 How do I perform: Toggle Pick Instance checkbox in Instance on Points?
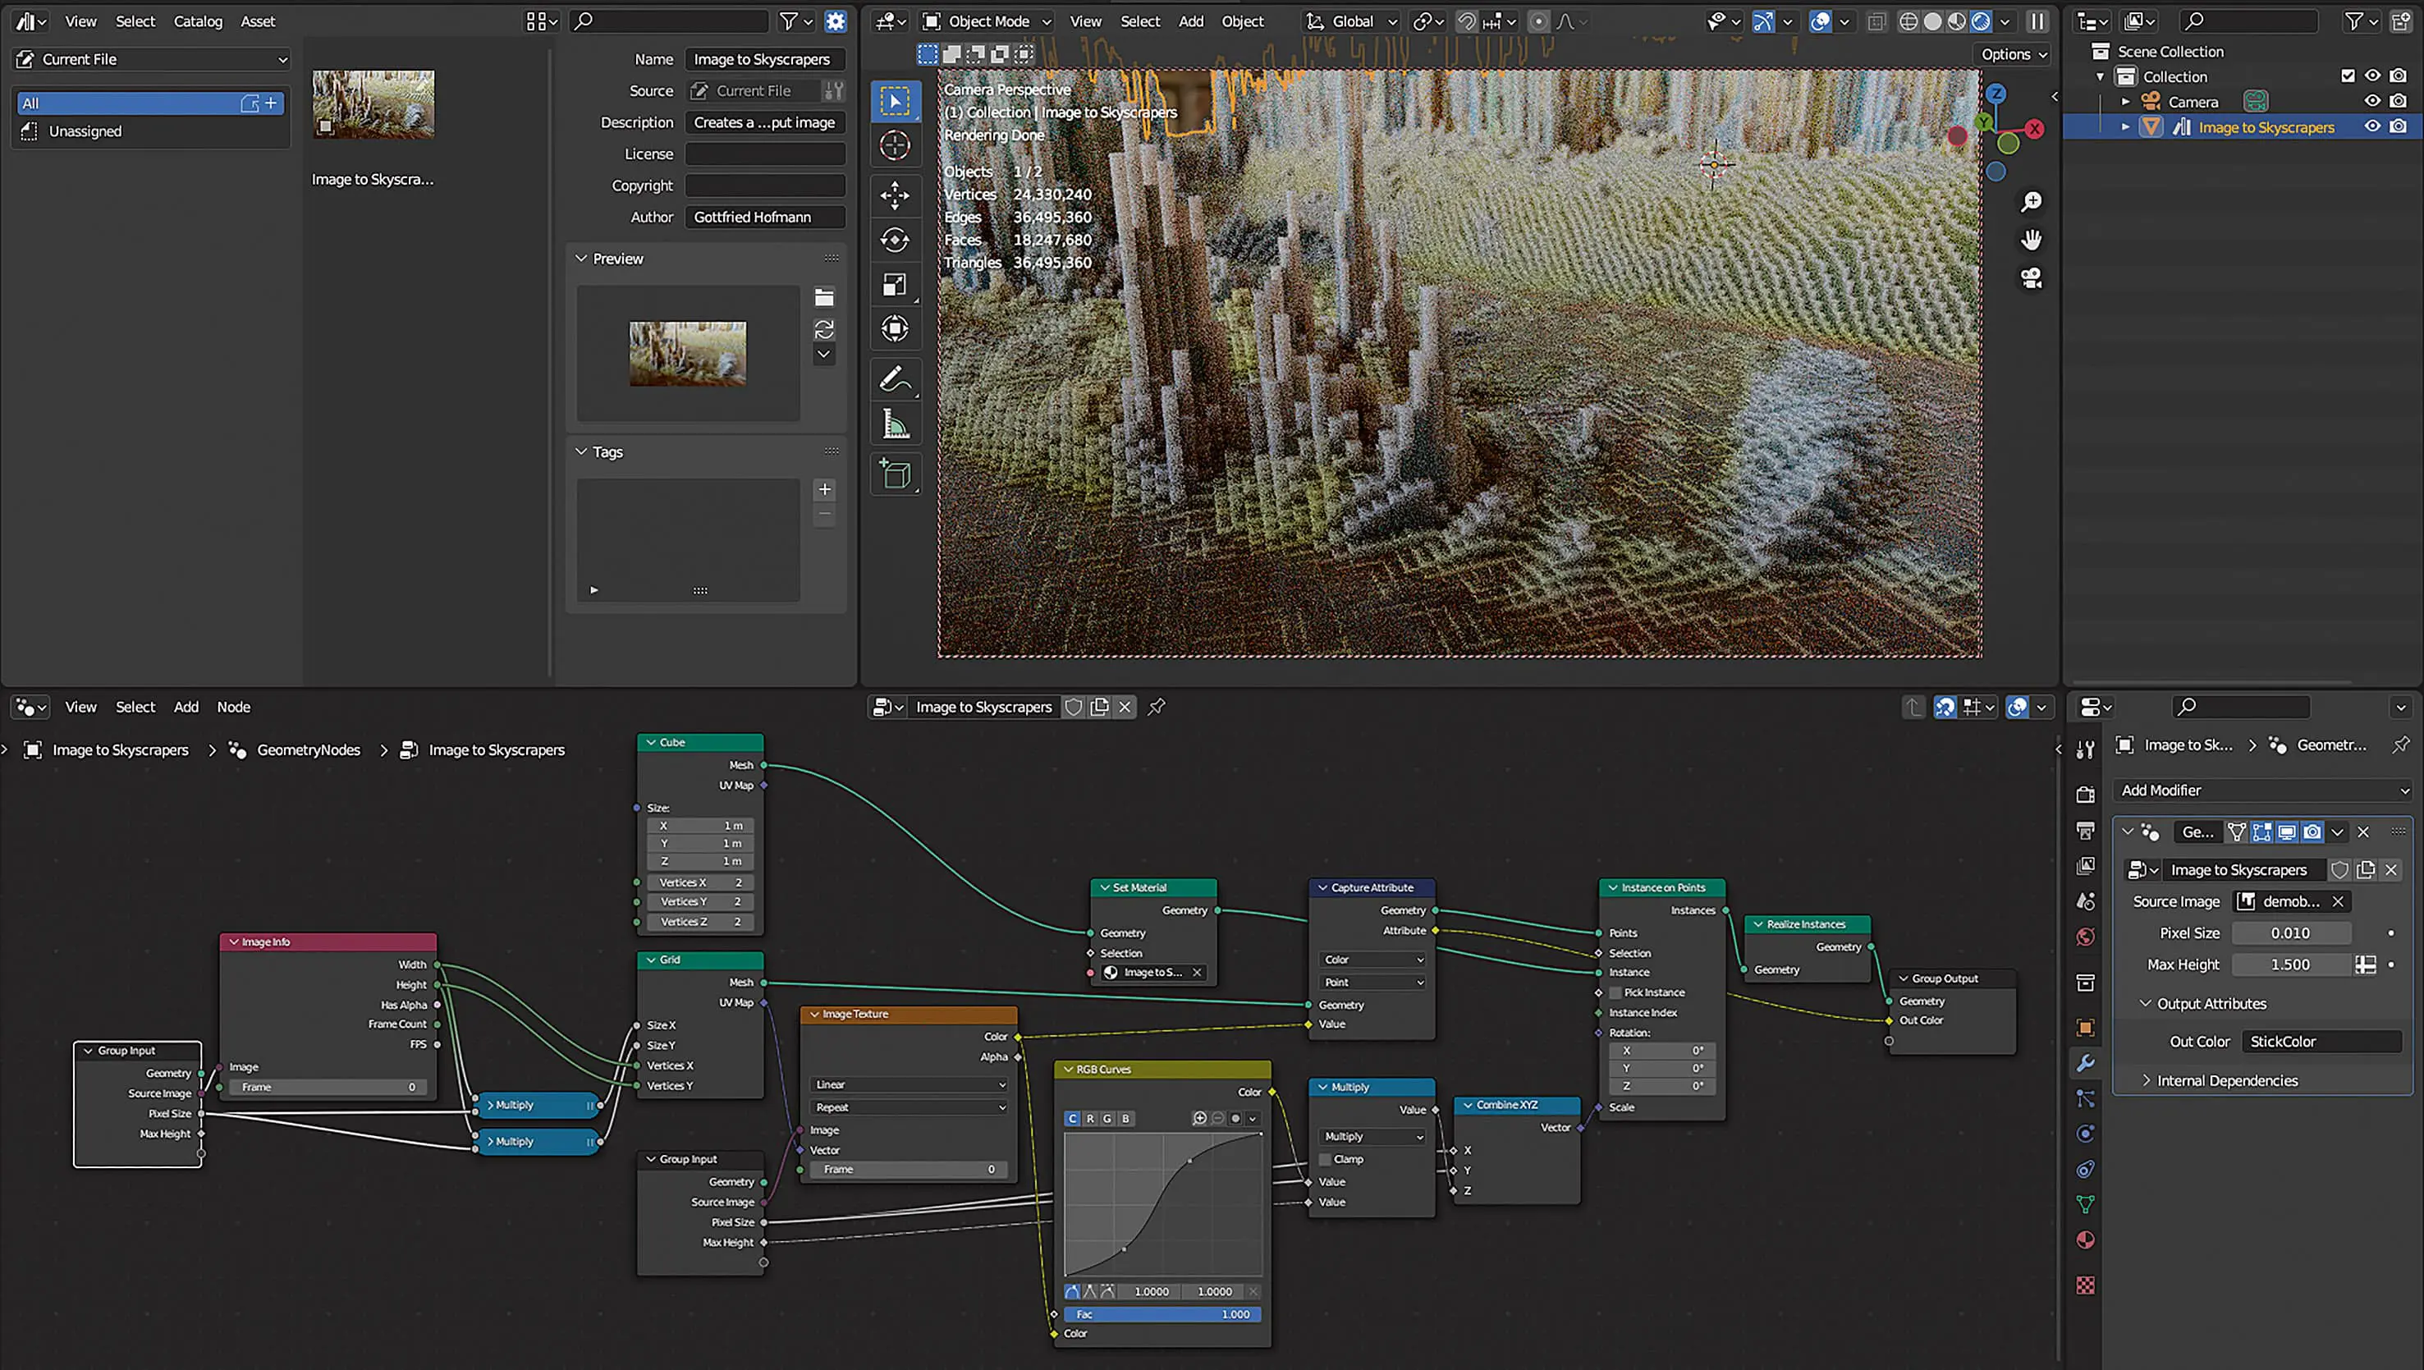tap(1615, 992)
